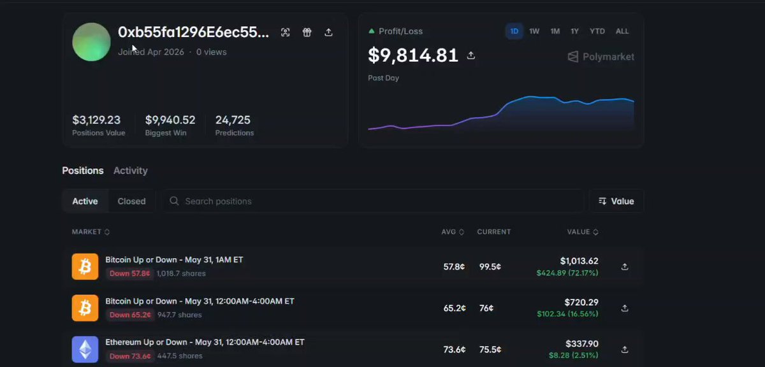Screen dimensions: 765x367
Task: Select the ALL time range
Action: point(622,31)
